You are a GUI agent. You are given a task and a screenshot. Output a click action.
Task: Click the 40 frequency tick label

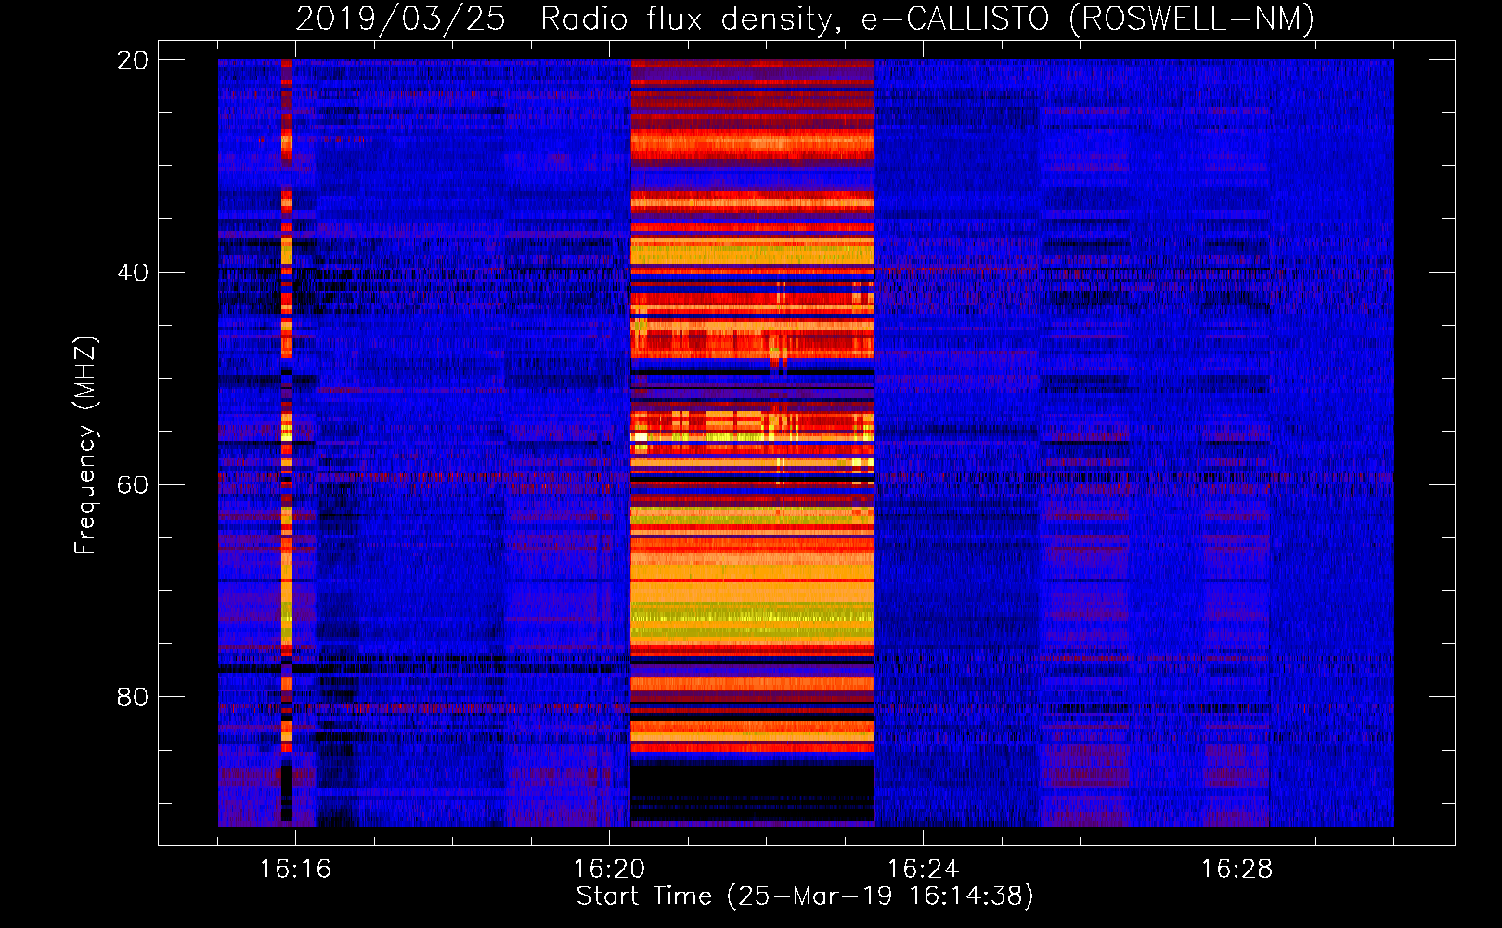click(132, 273)
